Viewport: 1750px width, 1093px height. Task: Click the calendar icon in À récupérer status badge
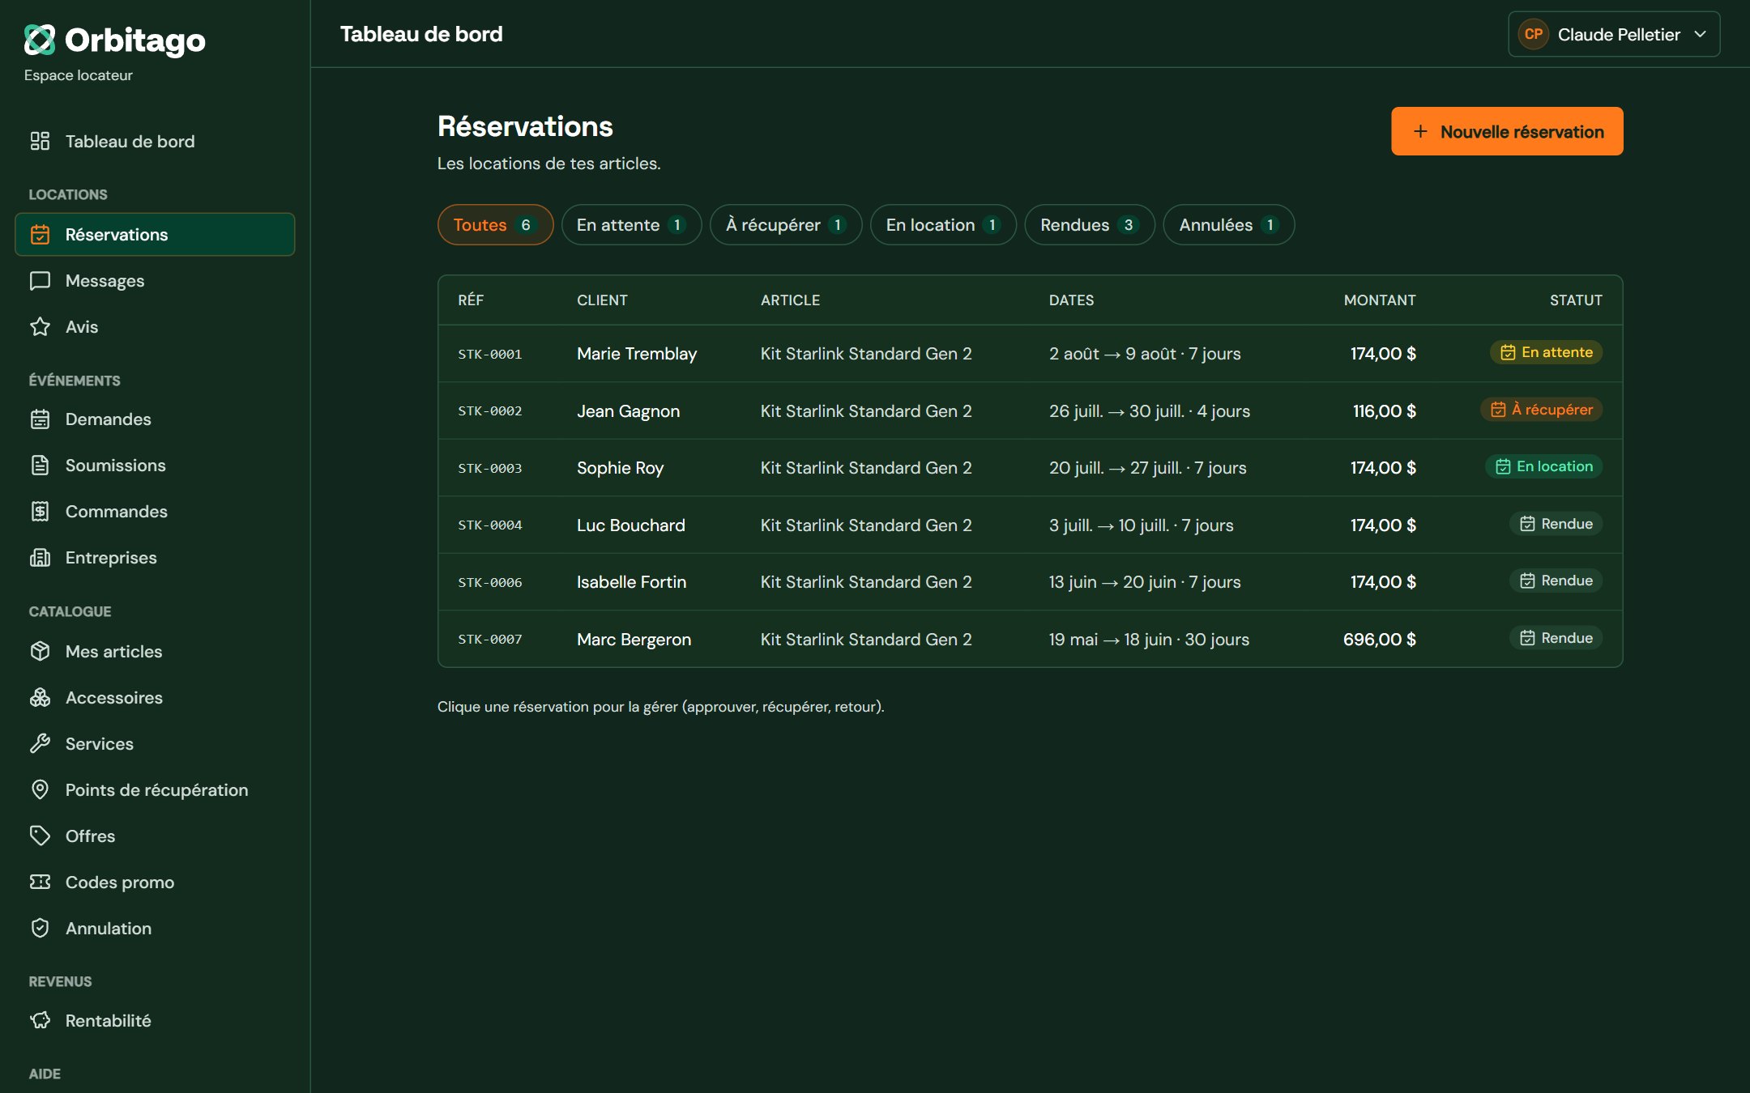[1498, 410]
